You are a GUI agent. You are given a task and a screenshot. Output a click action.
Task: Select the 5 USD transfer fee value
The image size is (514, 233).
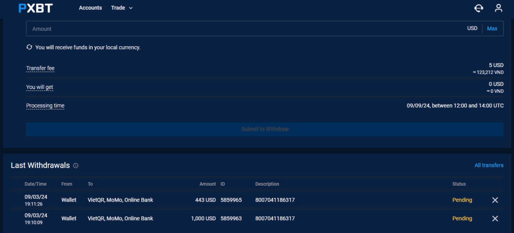496,65
